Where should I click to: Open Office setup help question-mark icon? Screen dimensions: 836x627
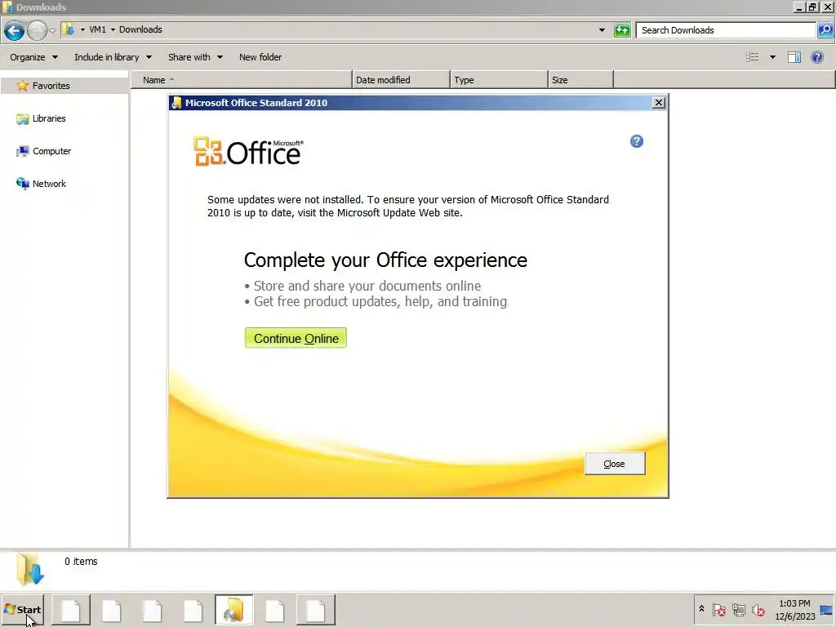637,141
